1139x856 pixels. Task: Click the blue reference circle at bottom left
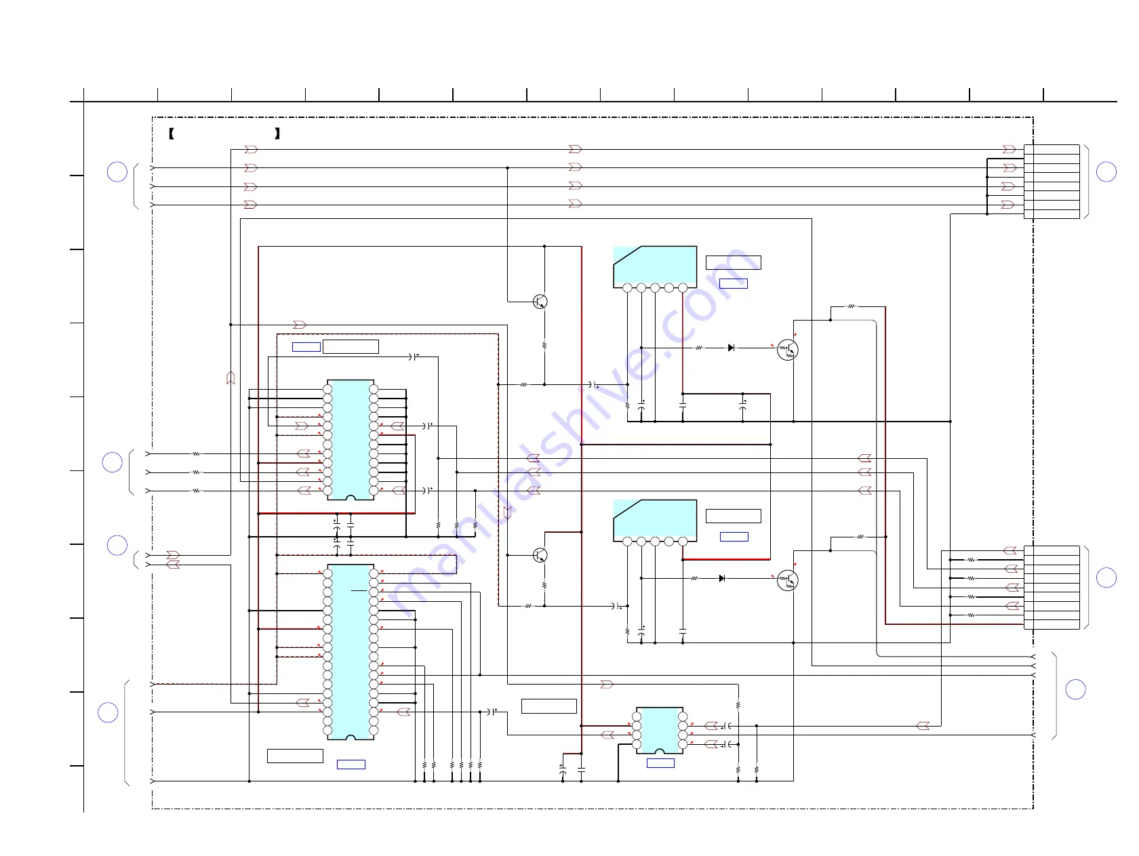click(108, 712)
